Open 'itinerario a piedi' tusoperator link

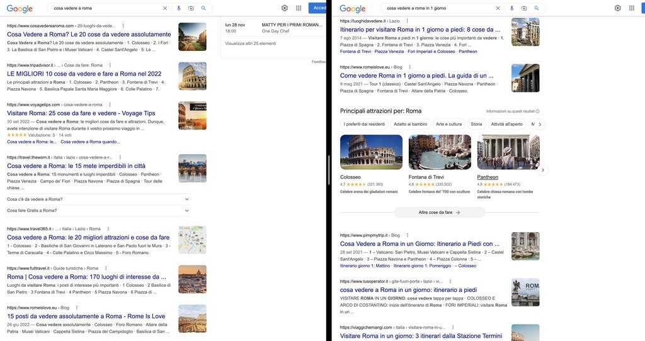pyautogui.click(x=408, y=290)
